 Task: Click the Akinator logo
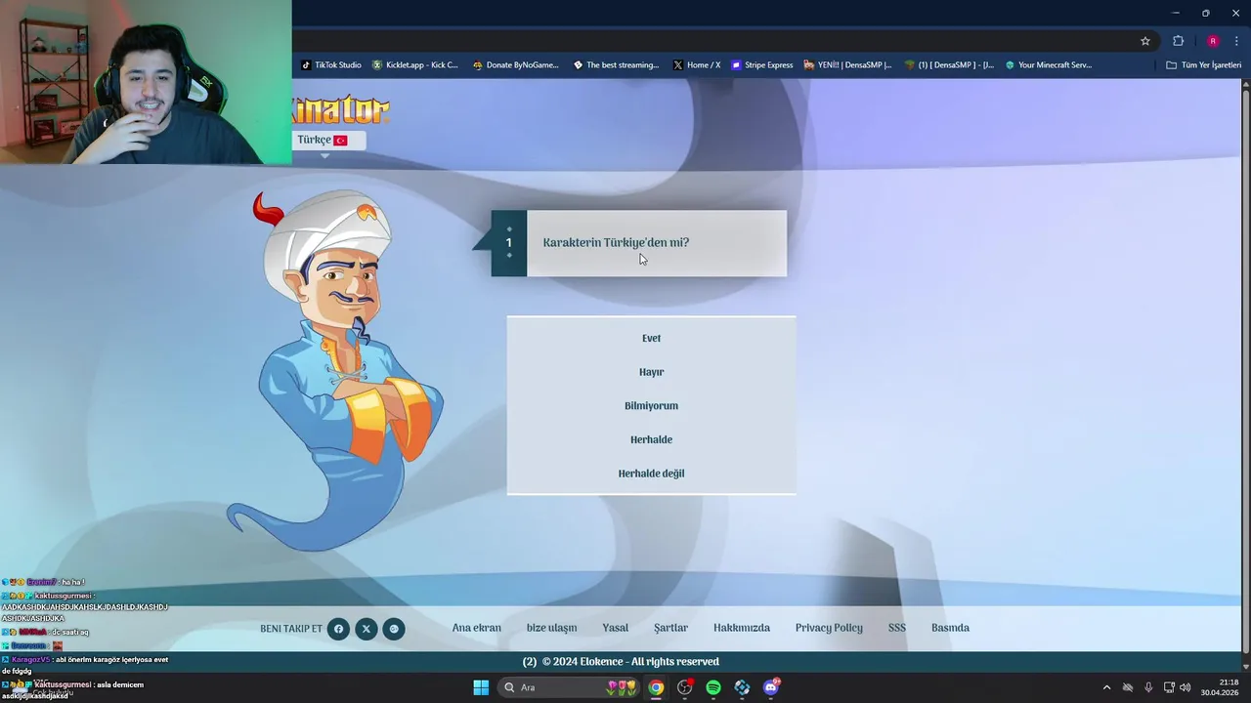(x=341, y=109)
